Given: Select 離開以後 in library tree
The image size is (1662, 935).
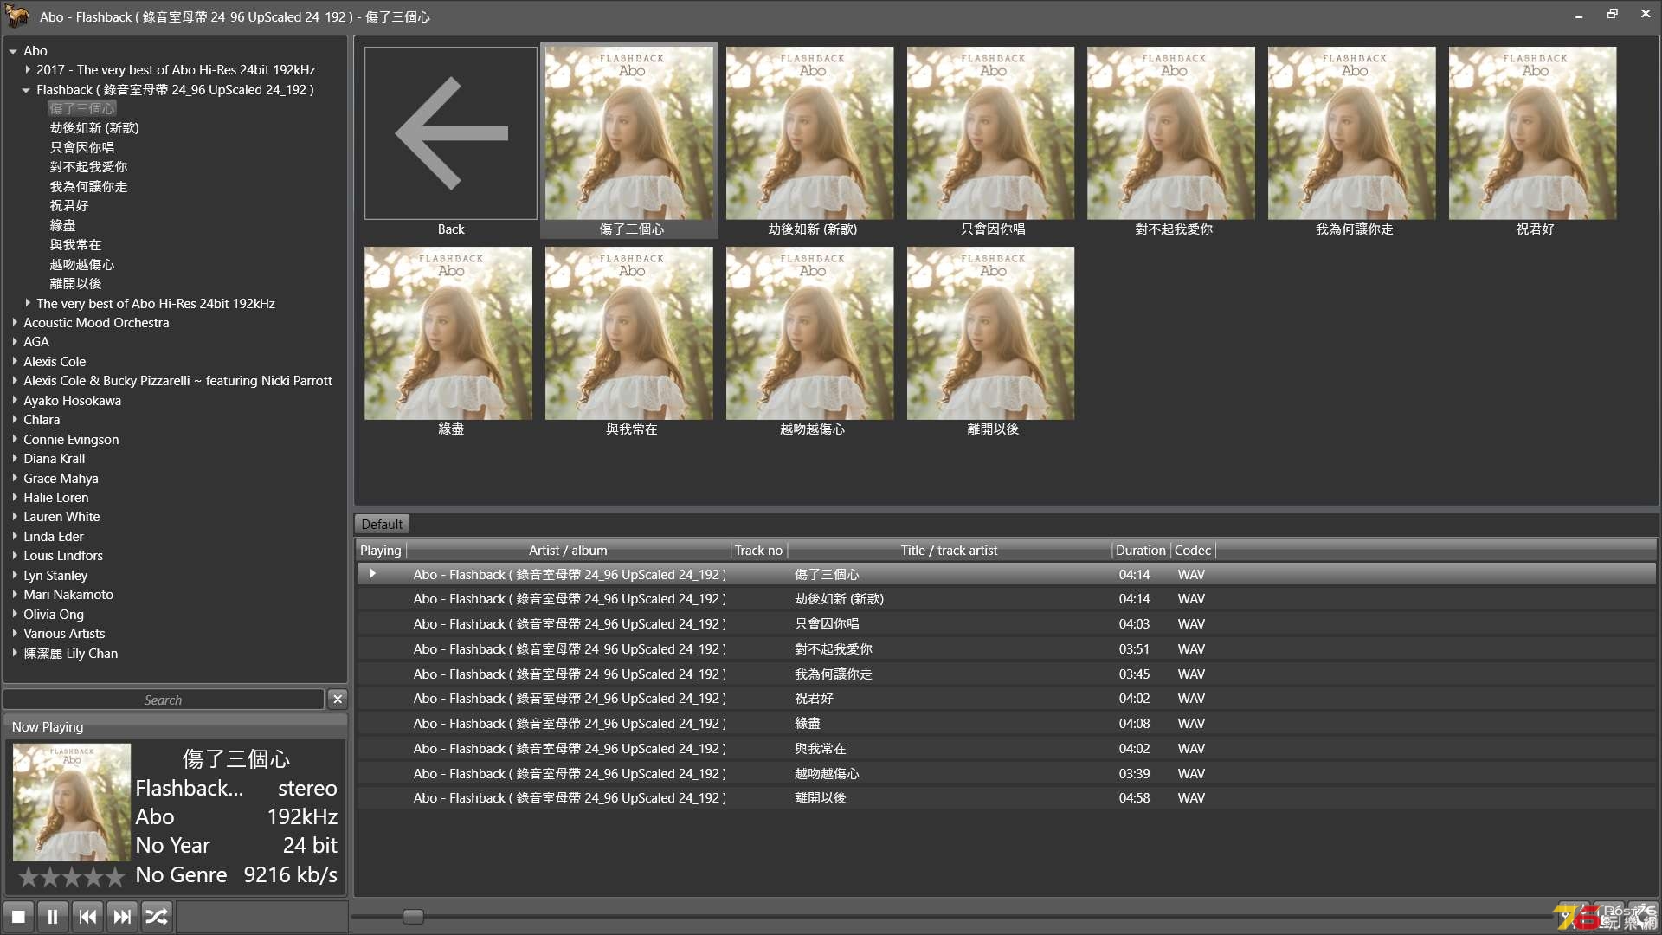Looking at the screenshot, I should (x=75, y=283).
